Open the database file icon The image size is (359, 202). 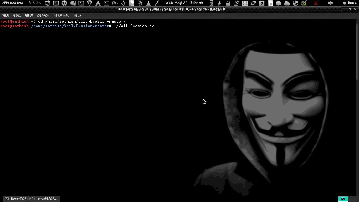(x=270, y=3)
